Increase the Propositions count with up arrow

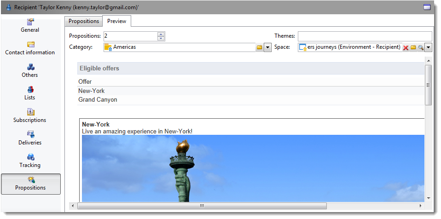click(161, 35)
